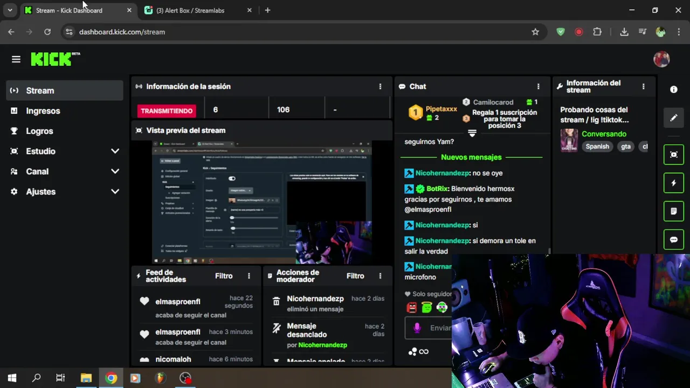Click Filtro in Feed de actividades
Image resolution: width=690 pixels, height=388 pixels.
click(224, 276)
